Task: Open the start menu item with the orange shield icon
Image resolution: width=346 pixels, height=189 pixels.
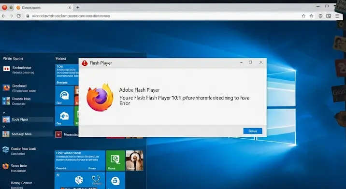Action: tap(5, 166)
